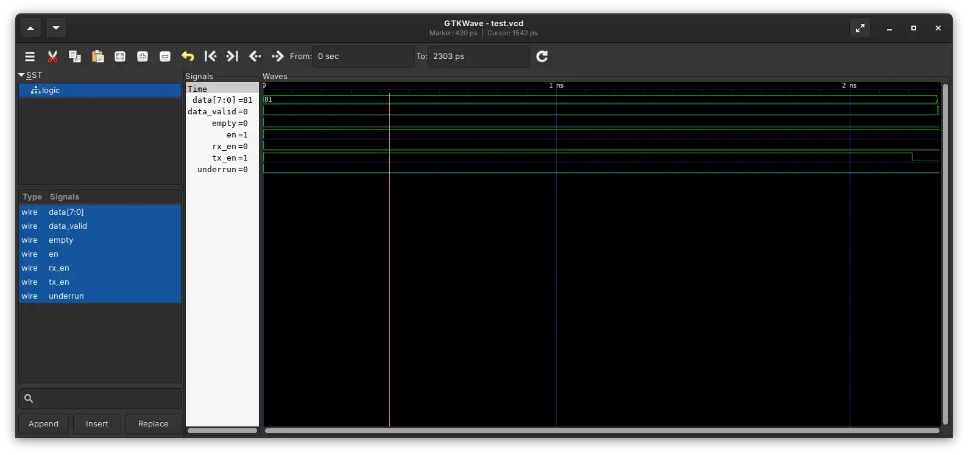Jump to the start of the time range
968x455 pixels.
tap(210, 57)
